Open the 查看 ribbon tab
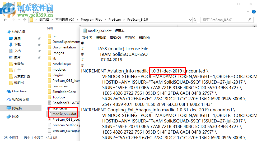The height and width of the screenshot is (141, 257). click(50, 11)
